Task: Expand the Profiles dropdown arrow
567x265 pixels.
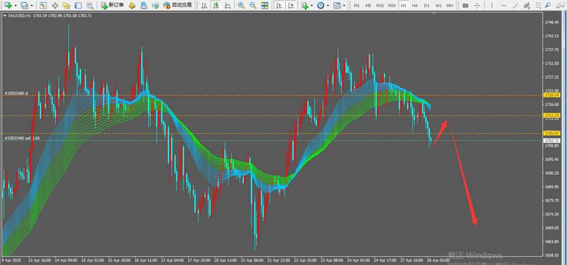Action: pyautogui.click(x=31, y=6)
